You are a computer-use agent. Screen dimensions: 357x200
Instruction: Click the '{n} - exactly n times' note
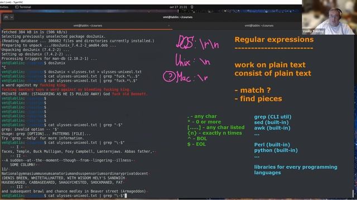coord(214,133)
